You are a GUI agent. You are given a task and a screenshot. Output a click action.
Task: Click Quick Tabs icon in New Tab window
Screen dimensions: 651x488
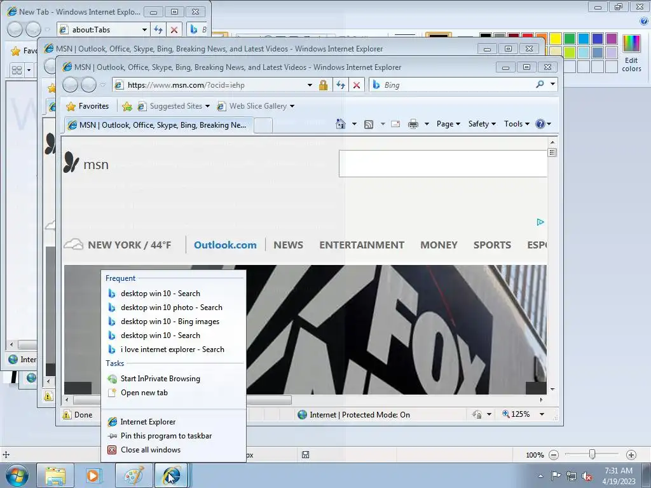17,70
